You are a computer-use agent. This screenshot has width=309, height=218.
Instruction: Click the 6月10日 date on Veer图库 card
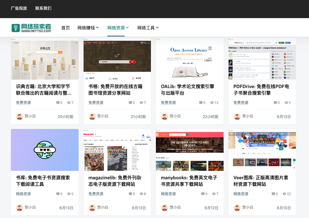click(x=284, y=208)
